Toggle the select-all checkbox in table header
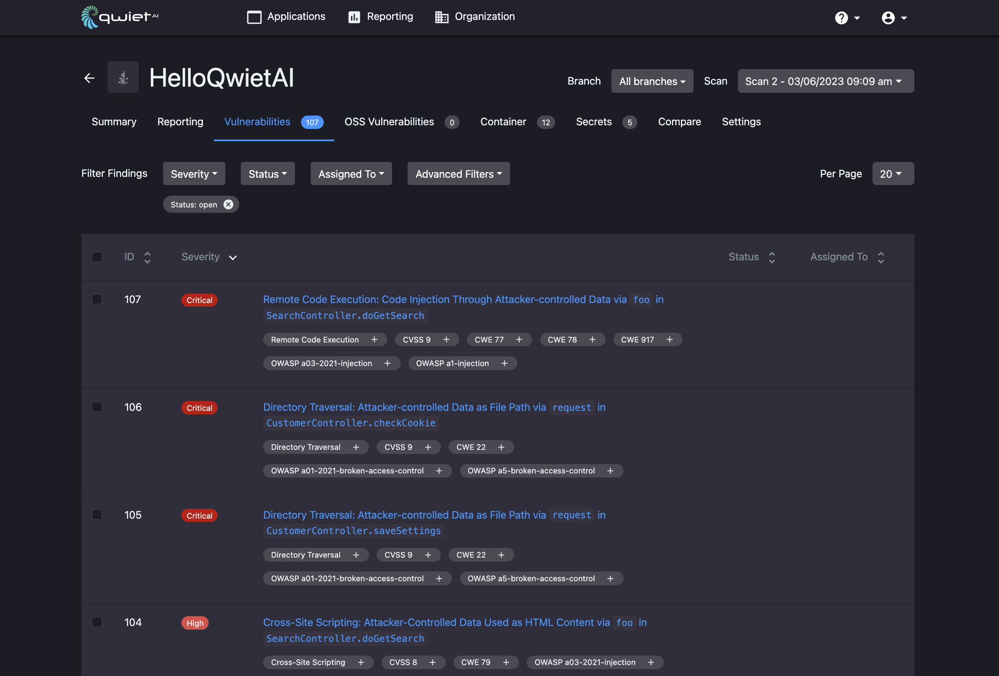This screenshot has height=676, width=999. pos(97,257)
